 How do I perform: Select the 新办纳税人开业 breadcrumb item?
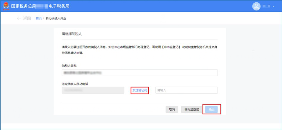[x=56, y=18]
